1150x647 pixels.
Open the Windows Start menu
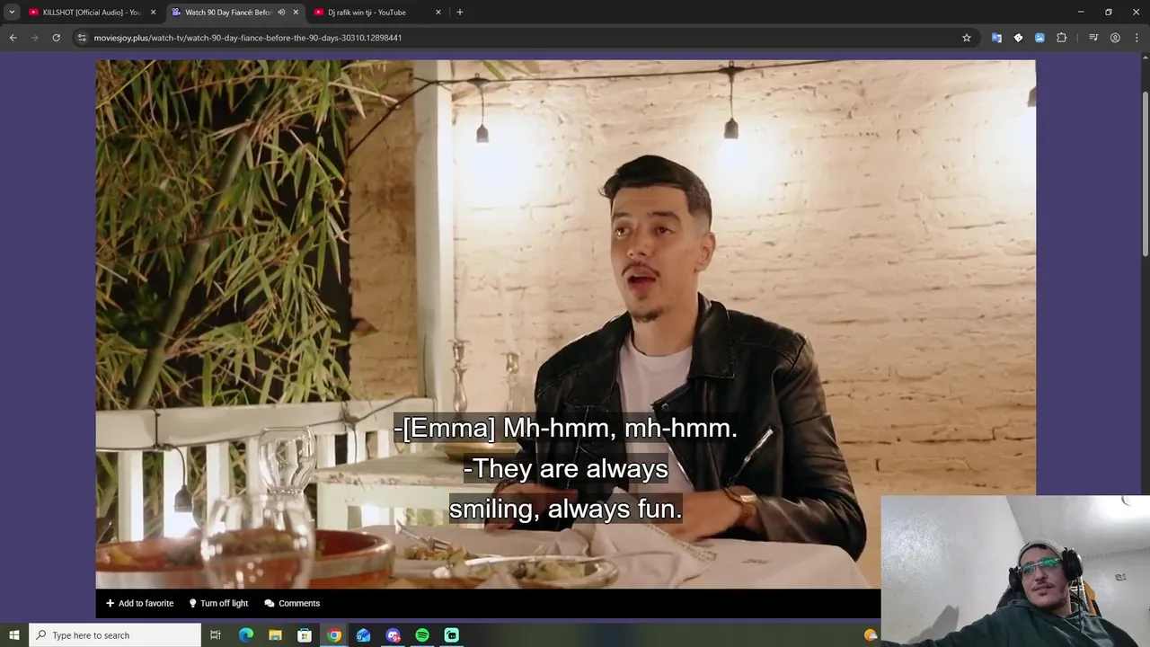coord(13,635)
